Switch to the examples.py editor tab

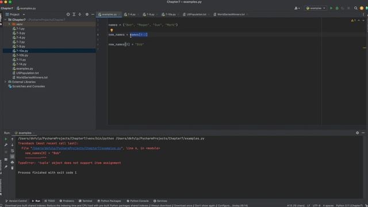(109, 14)
